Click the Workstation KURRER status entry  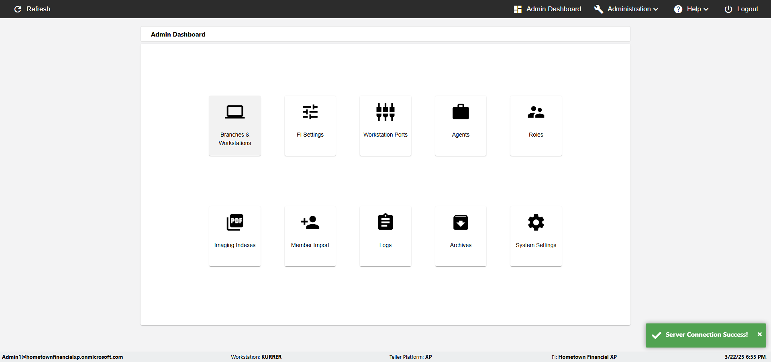[x=256, y=357]
